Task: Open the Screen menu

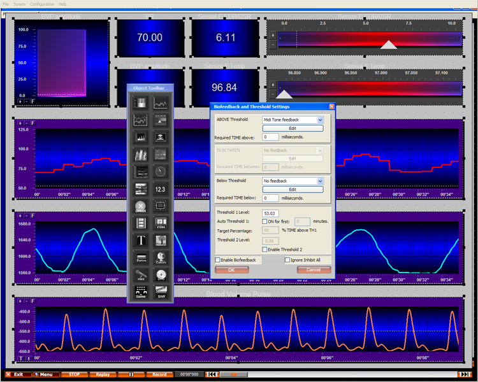Action: coord(19,4)
